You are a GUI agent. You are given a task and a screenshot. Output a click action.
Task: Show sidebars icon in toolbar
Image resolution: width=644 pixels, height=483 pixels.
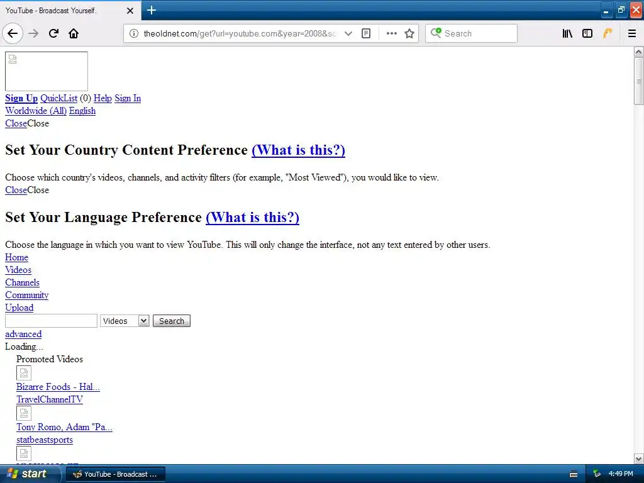tap(587, 33)
